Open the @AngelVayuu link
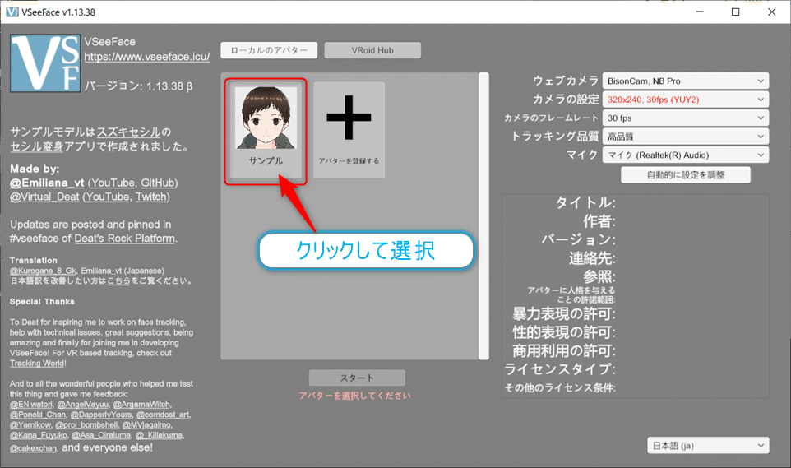The height and width of the screenshot is (468, 791). tap(83, 405)
